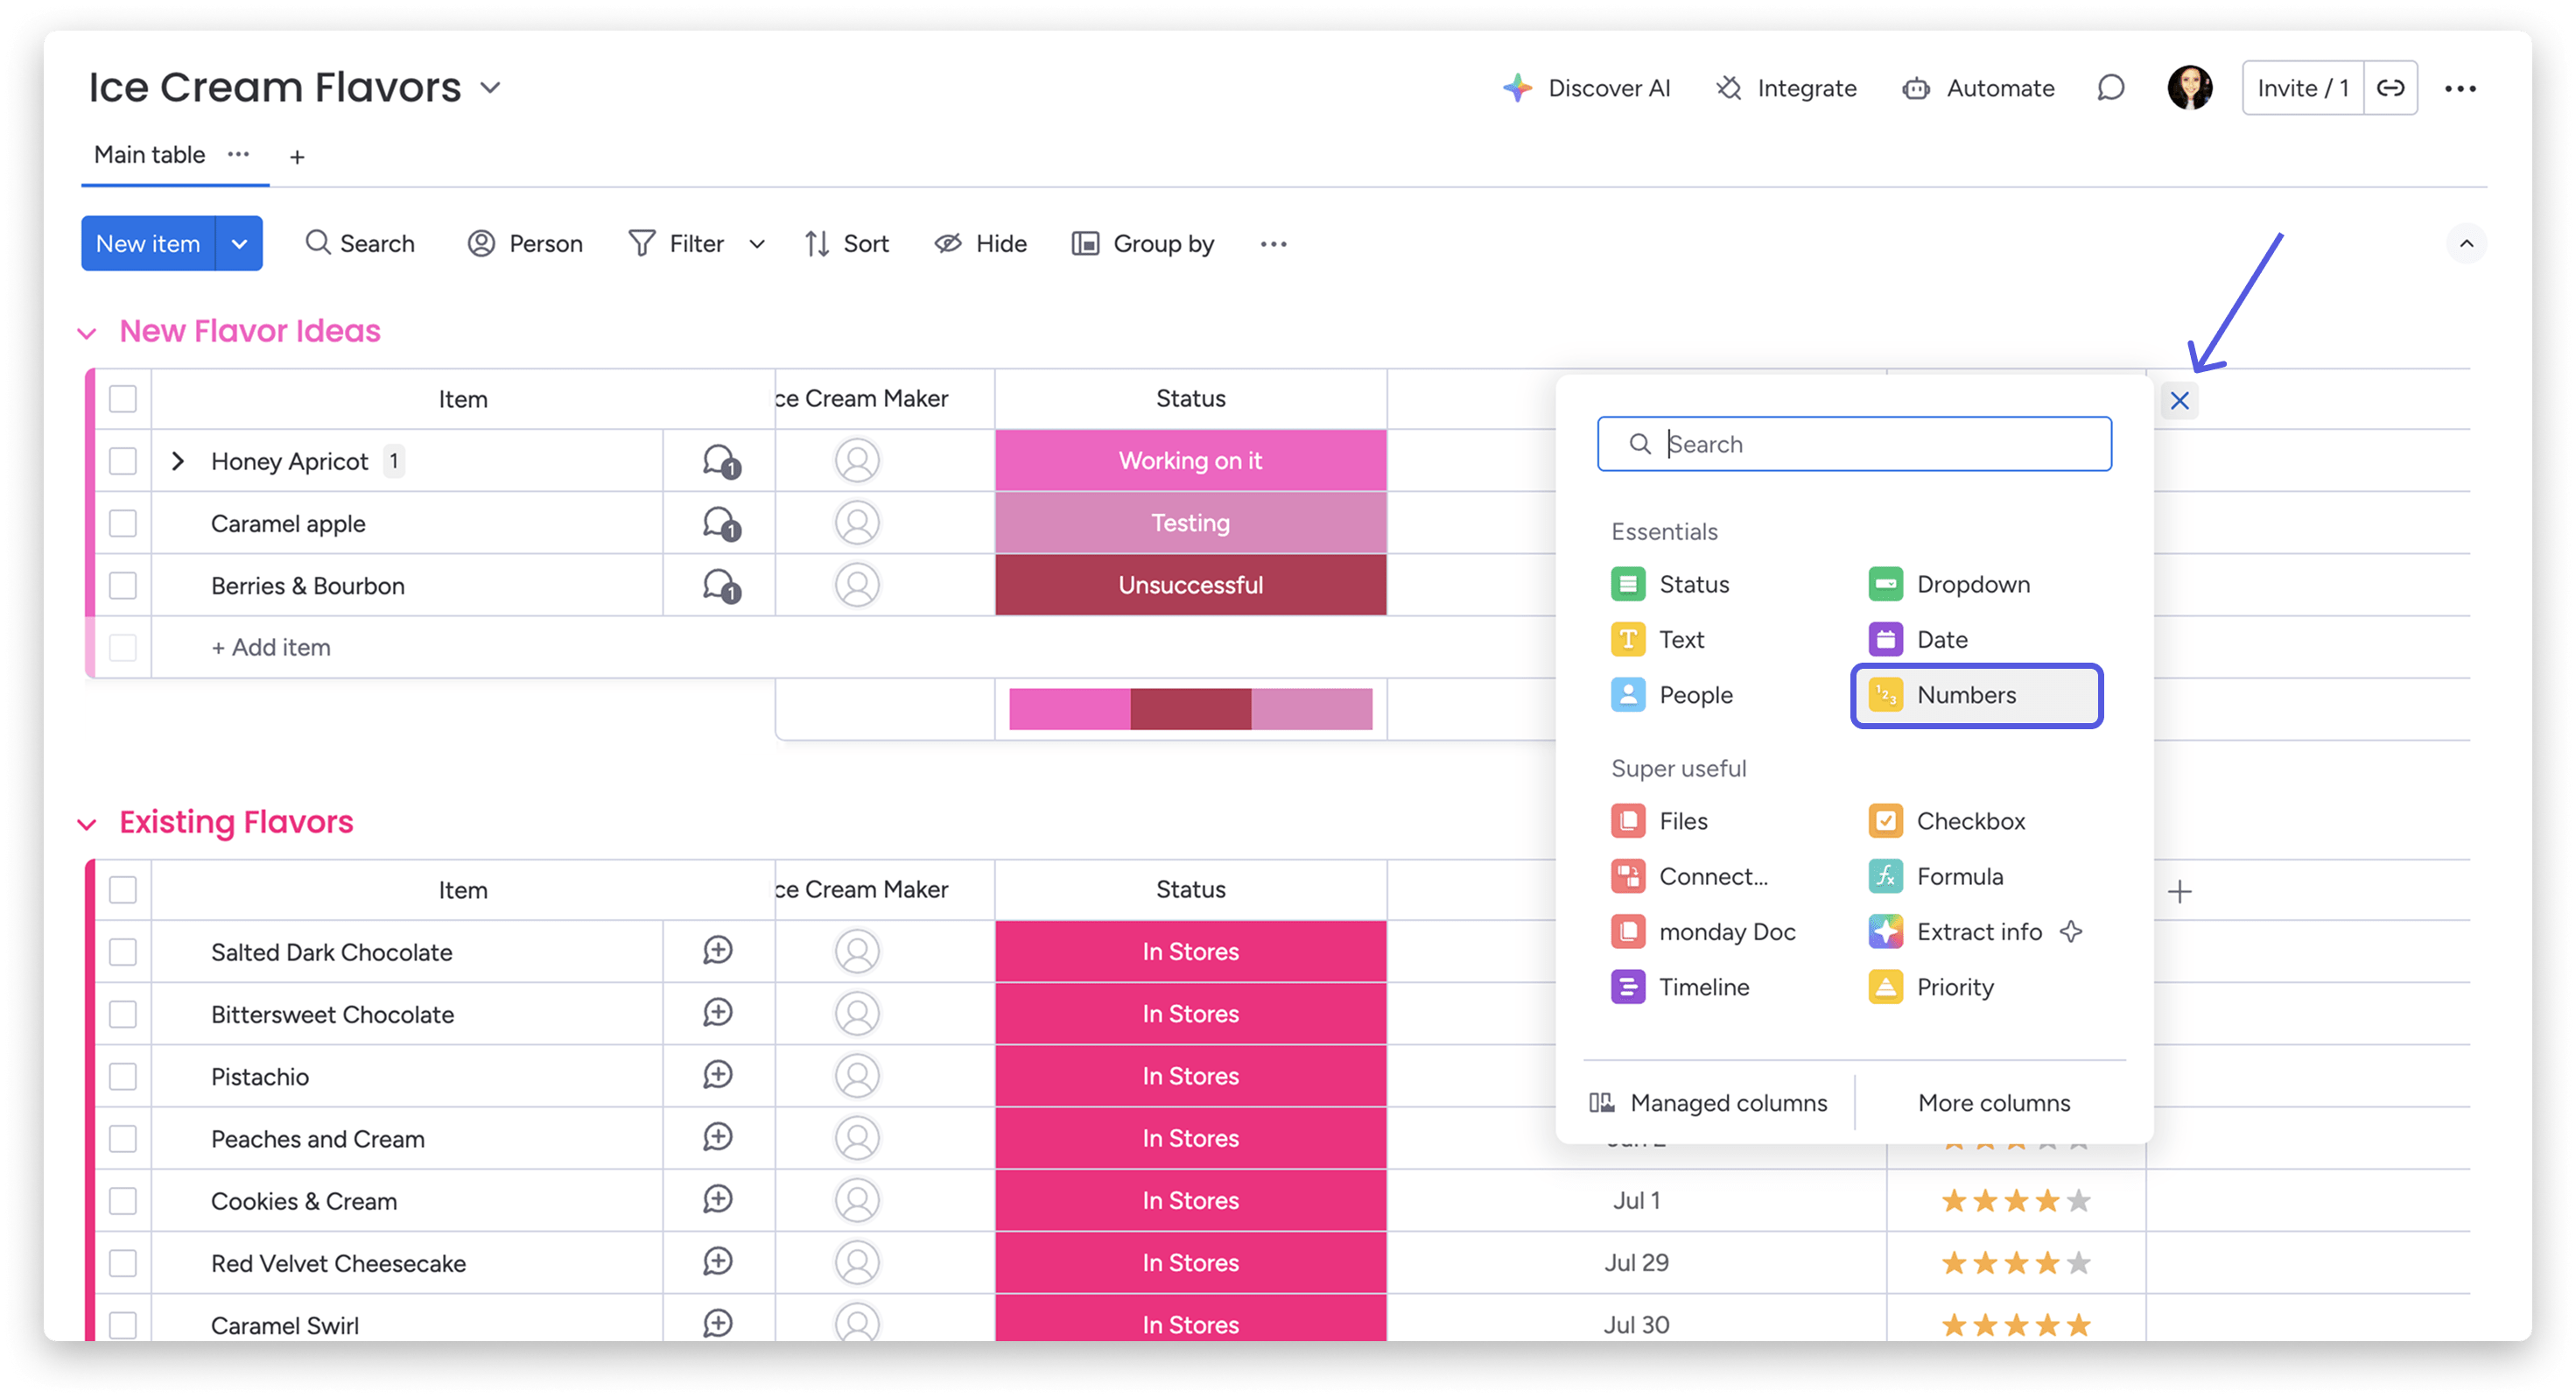The image size is (2576, 1398).
Task: Open the board discussion chat bubble
Action: pyautogui.click(x=2110, y=88)
